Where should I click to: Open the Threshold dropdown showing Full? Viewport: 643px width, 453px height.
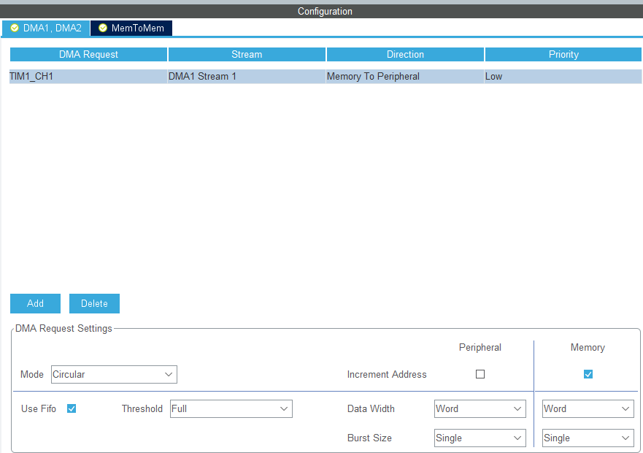click(231, 409)
